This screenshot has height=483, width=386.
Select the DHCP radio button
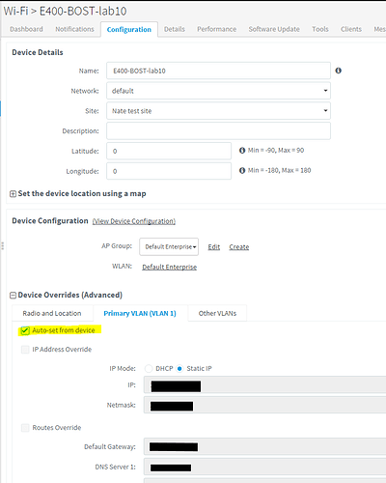149,368
